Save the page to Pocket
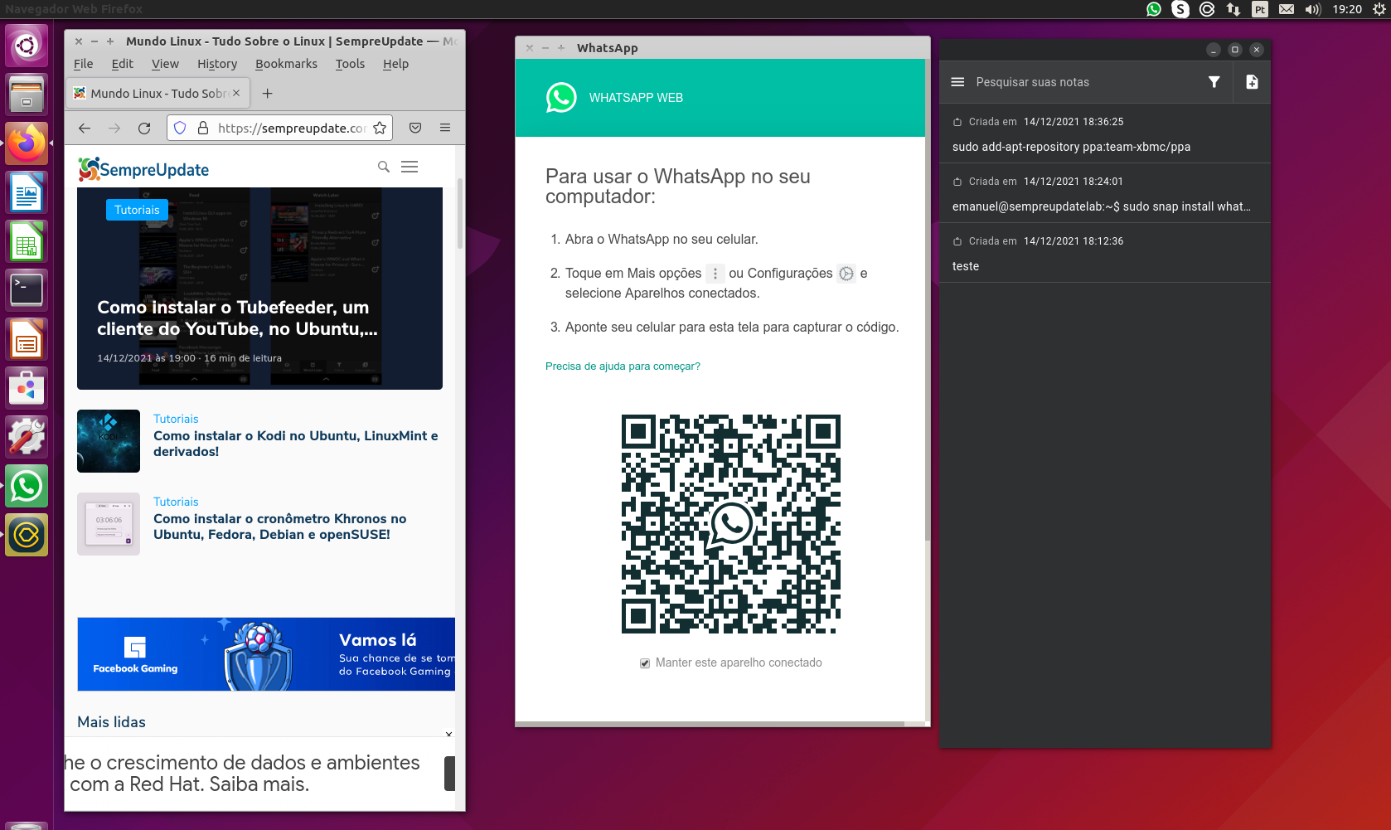This screenshot has height=830, width=1391. (x=415, y=128)
